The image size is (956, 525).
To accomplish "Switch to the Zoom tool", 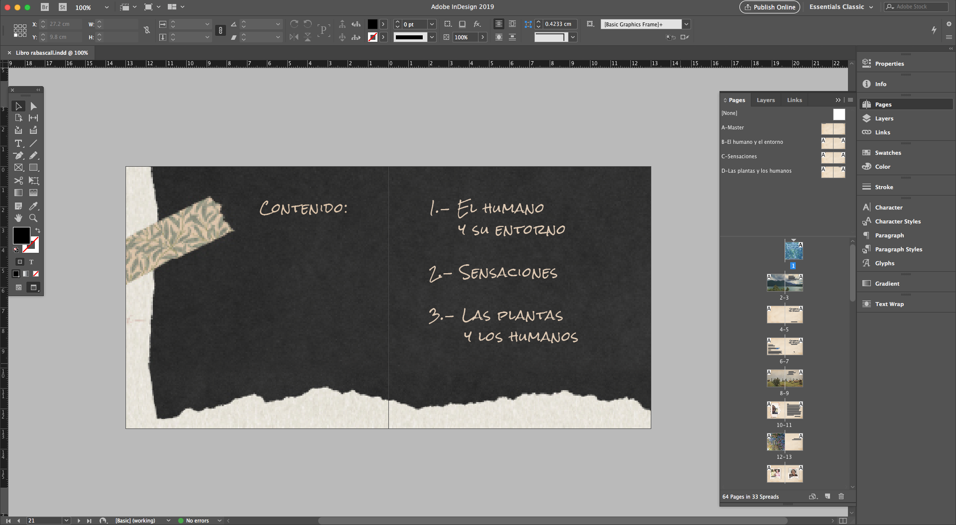I will (33, 218).
